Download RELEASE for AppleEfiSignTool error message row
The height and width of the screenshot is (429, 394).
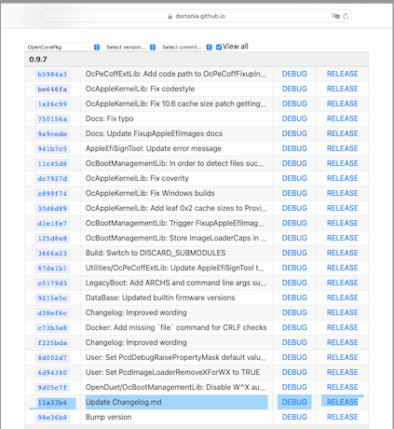pyautogui.click(x=342, y=148)
